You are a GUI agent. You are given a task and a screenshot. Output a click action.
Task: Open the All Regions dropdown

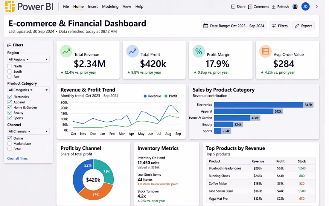coord(28,59)
